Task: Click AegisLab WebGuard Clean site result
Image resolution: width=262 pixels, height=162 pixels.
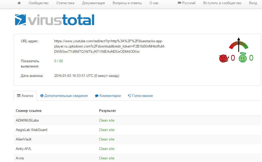Action: 107,130
